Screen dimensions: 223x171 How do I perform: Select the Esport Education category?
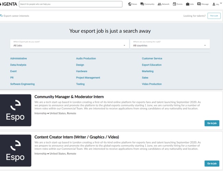point(152,65)
